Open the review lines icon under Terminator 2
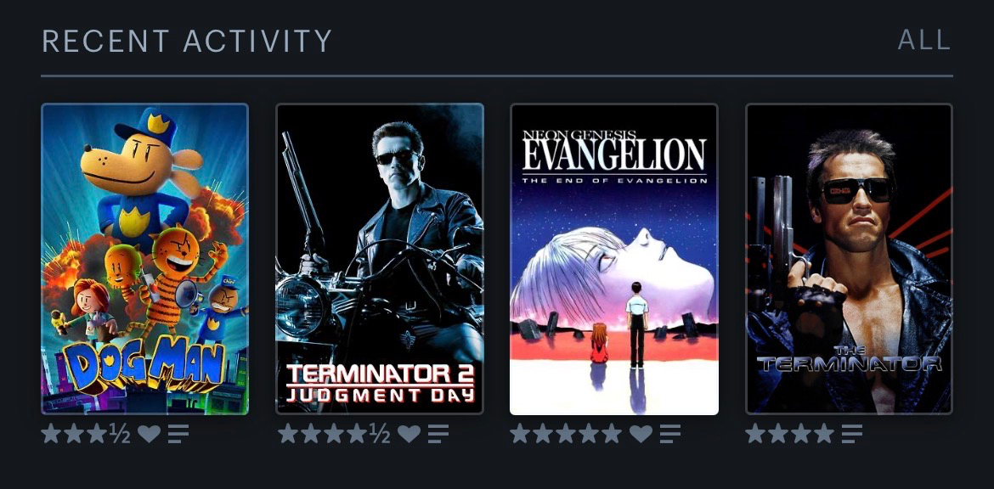 pos(438,434)
